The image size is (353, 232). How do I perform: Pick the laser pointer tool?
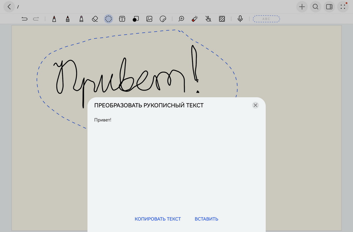[x=195, y=19]
